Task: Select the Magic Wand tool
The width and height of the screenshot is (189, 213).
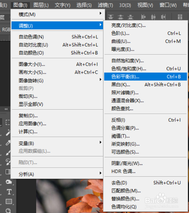Action: point(8,132)
